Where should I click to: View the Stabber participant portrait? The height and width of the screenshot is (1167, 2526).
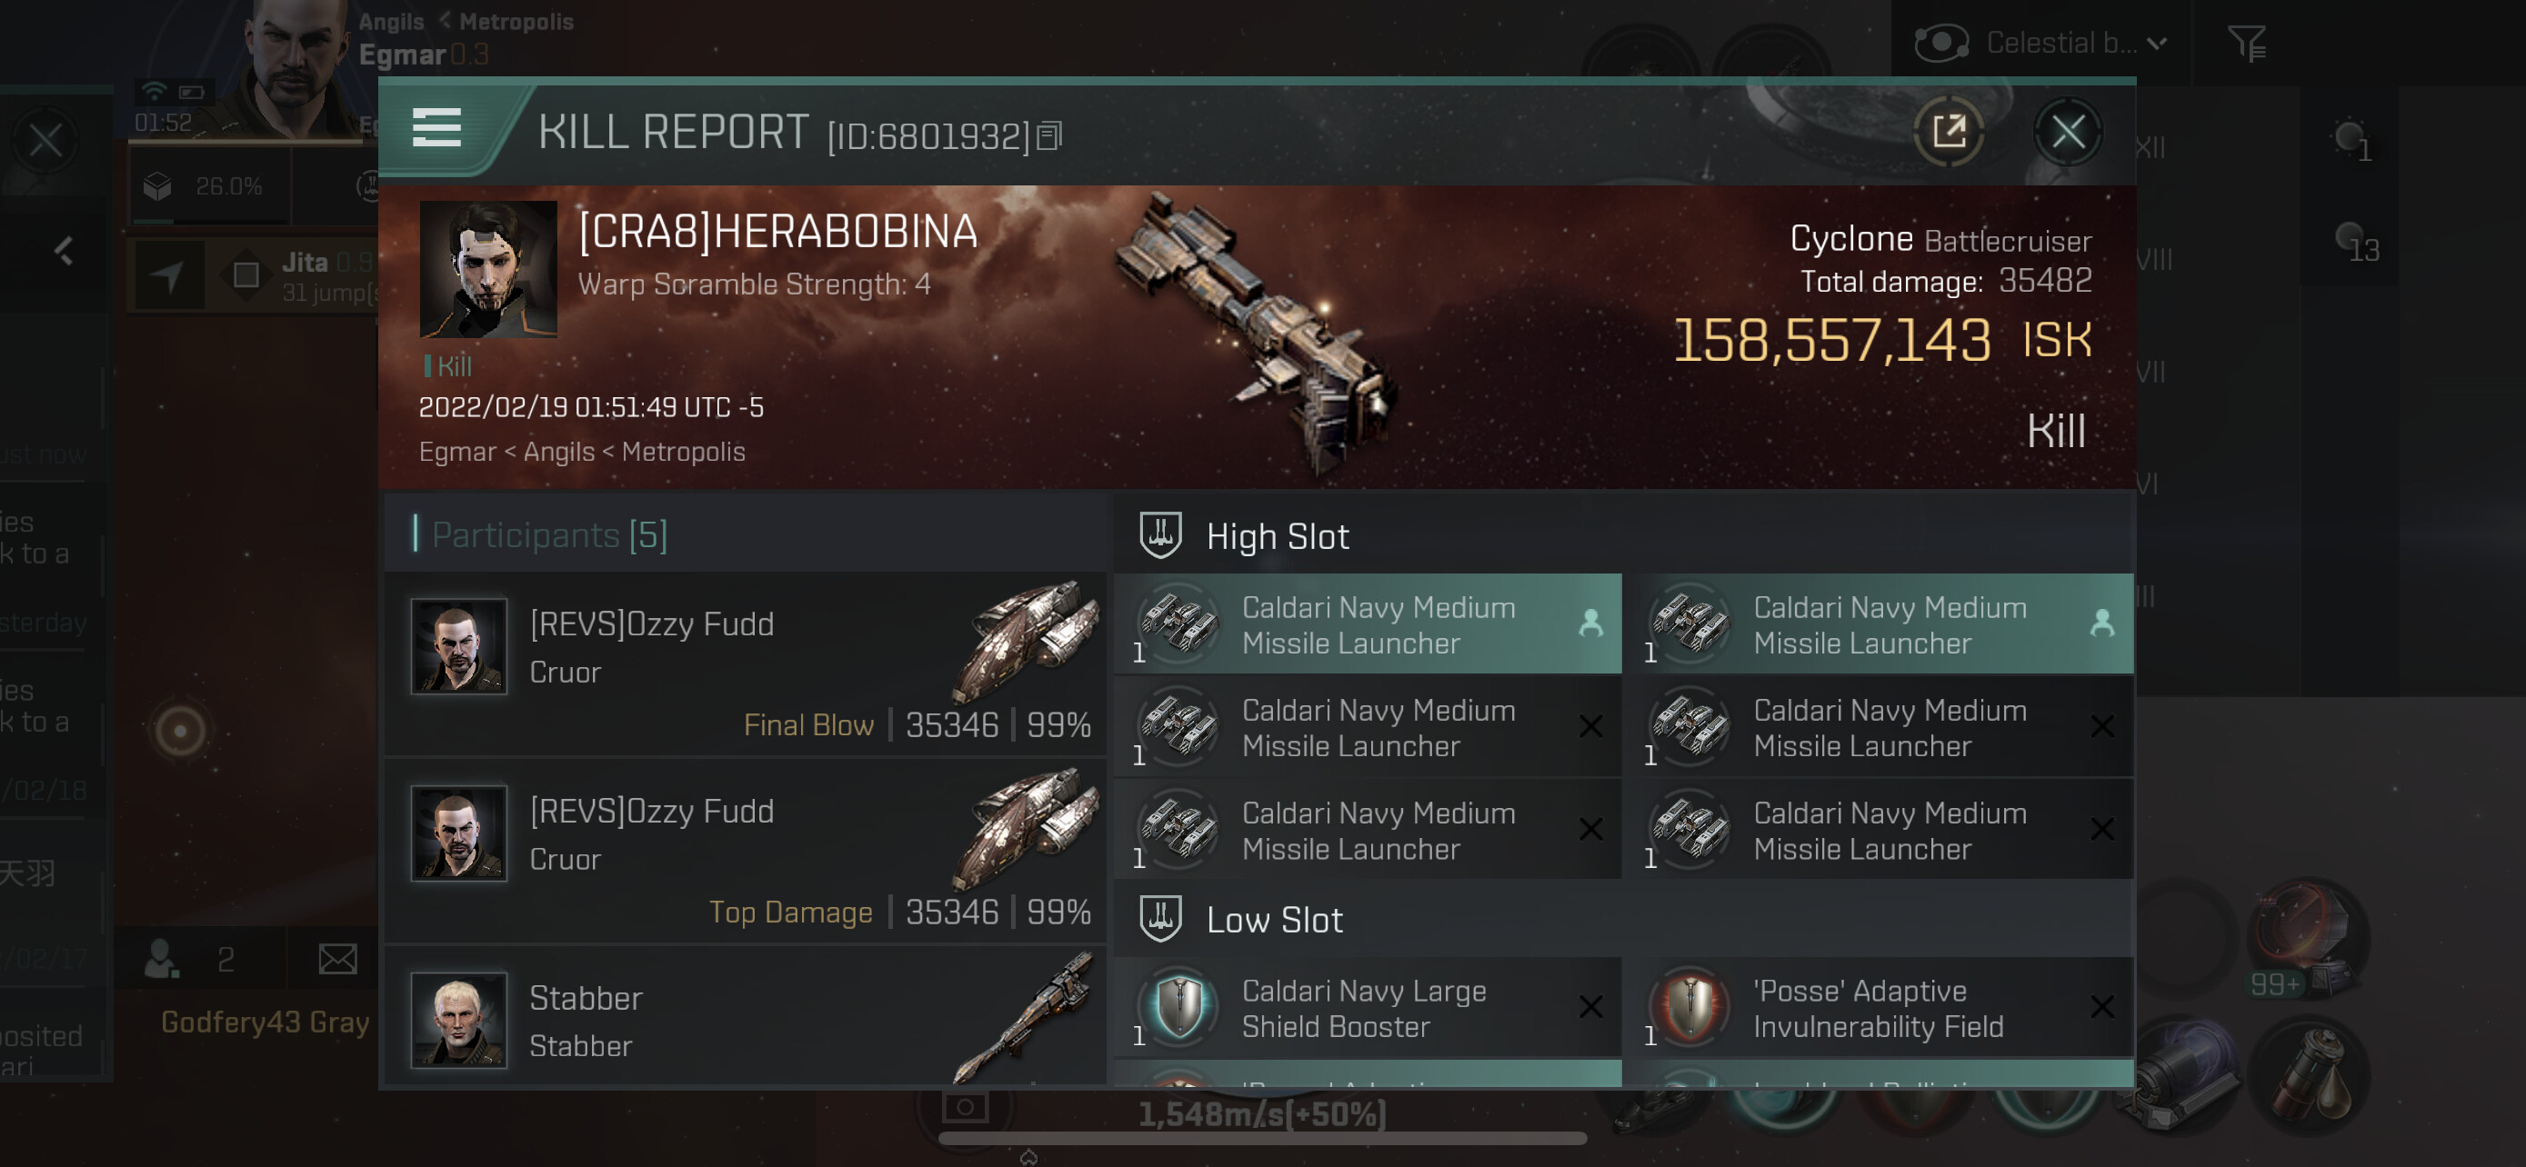458,1019
